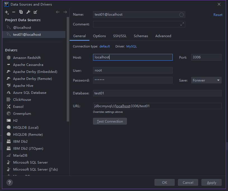Change driver via MySQL link
This screenshot has height=191, width=228.
click(132, 46)
